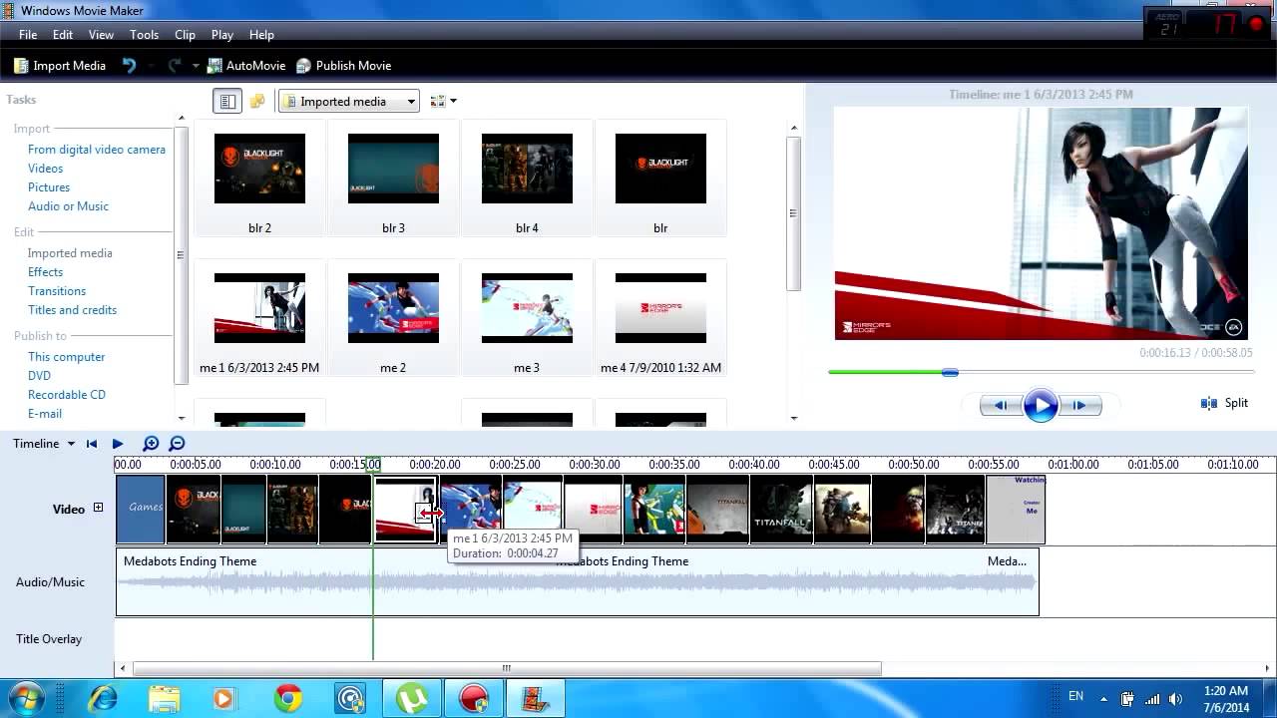Click the taskbar volume icon
The height and width of the screenshot is (718, 1277).
click(x=1177, y=698)
